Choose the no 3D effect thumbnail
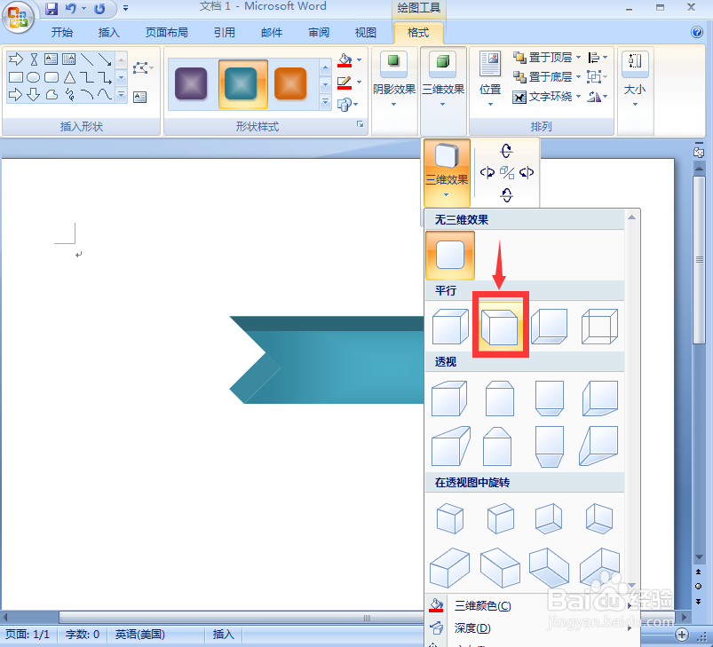 click(x=450, y=256)
